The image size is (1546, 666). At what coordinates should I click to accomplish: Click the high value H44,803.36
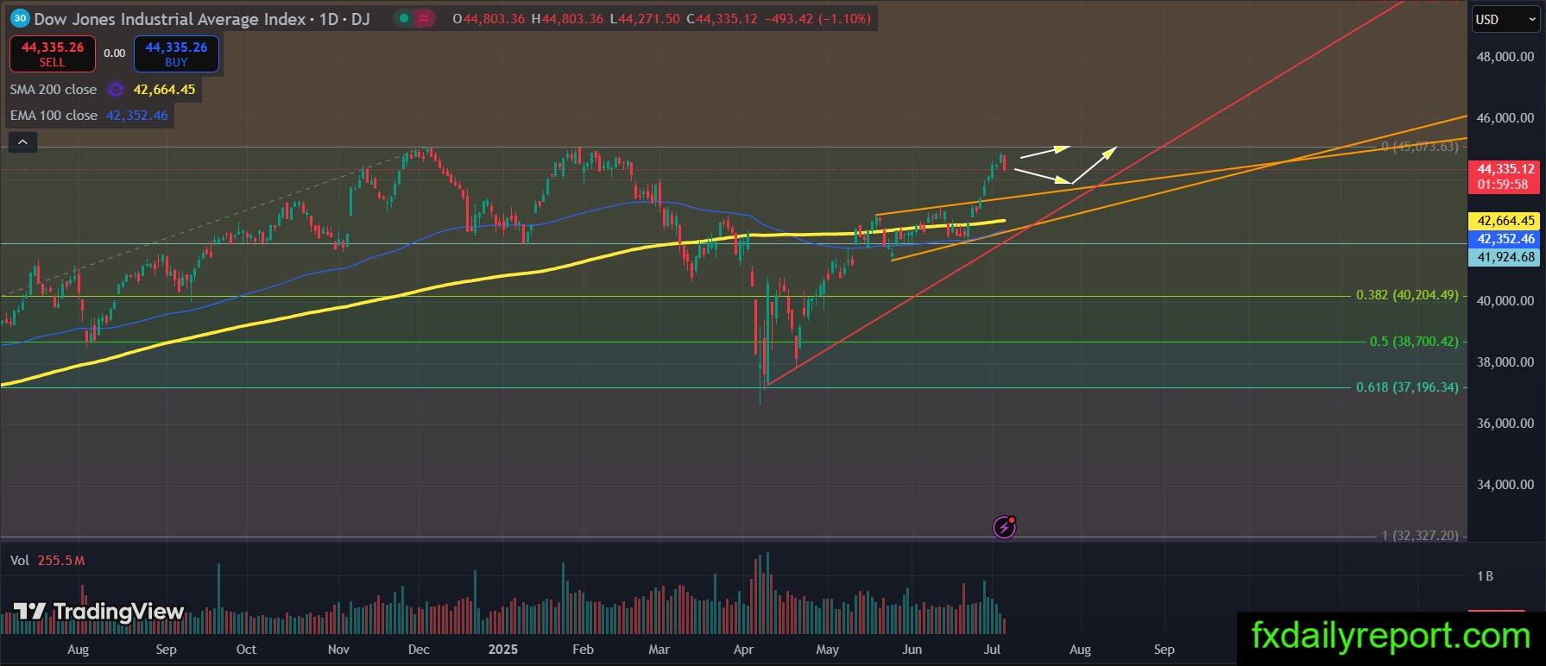[x=567, y=18]
